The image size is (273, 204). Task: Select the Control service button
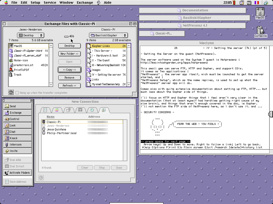(x=18, y=119)
